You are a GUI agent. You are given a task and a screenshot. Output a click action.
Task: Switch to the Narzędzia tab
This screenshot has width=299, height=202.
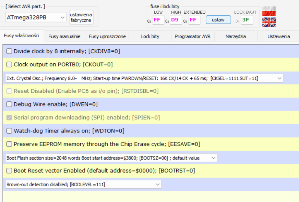(236, 36)
